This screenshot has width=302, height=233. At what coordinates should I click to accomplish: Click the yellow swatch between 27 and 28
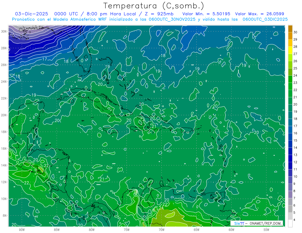coord(290,50)
